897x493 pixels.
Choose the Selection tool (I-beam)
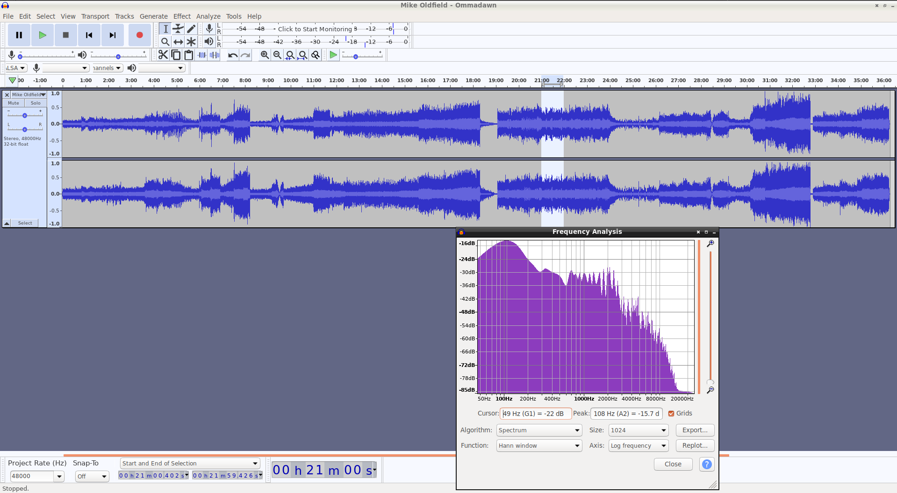coord(165,29)
